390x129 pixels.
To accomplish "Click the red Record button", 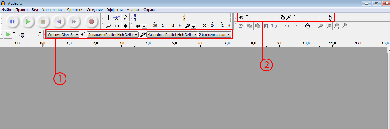I will (91, 21).
